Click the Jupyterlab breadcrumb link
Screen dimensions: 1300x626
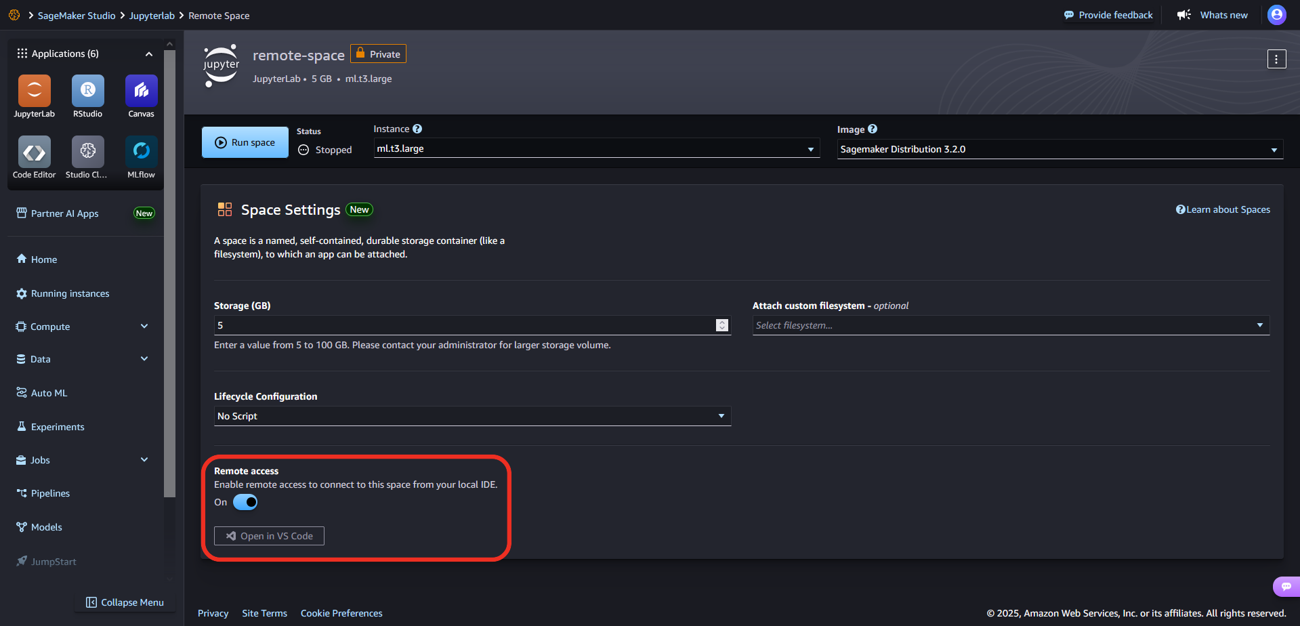152,16
